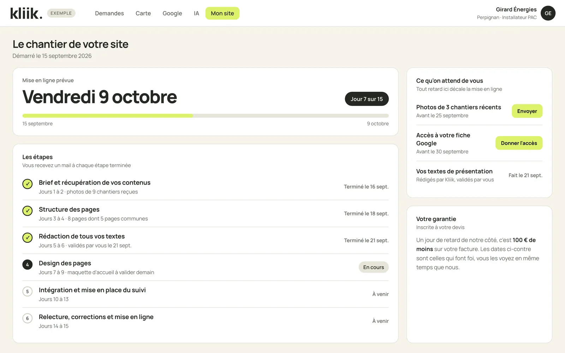
Task: Click Démarré le 15 septembre 2026 text
Action: tap(52, 56)
